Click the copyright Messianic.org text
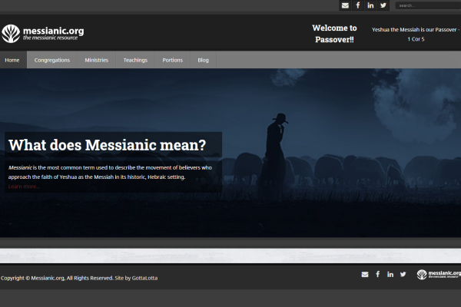Screen dimensions: 461x307 [48, 278]
